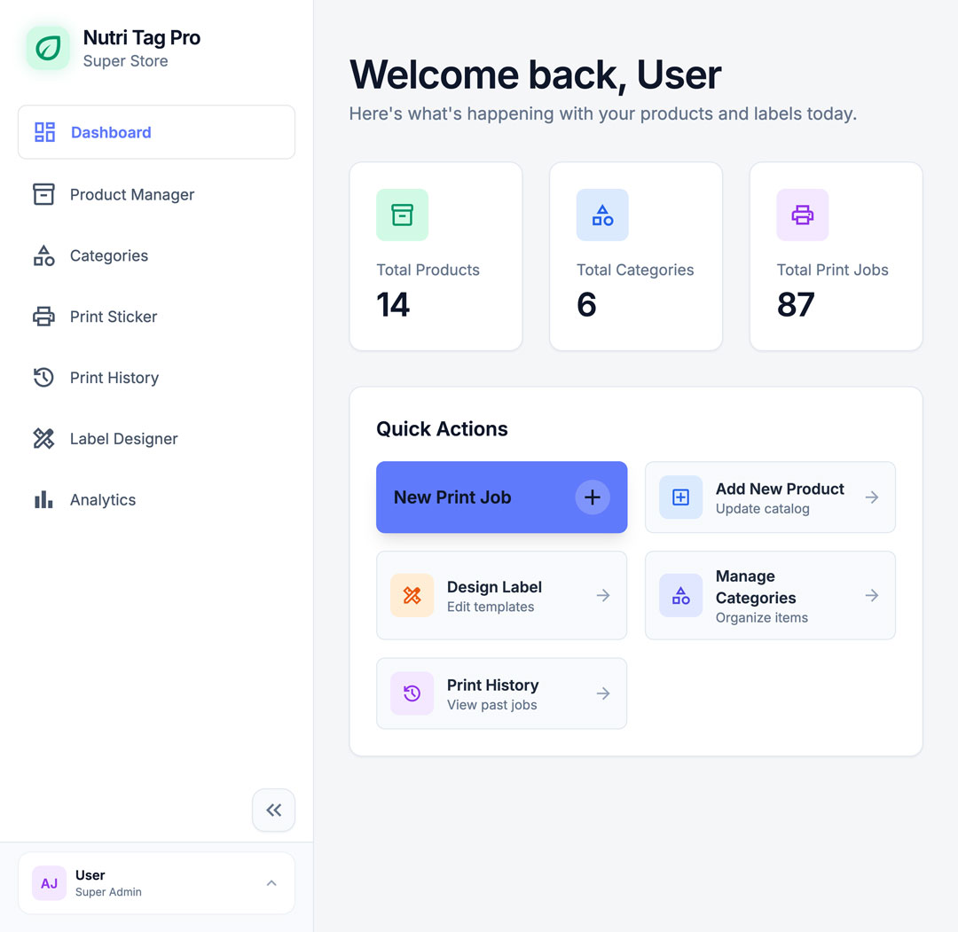Click the printer icon beside Print Sticker
Viewport: 958px width, 932px height.
coord(43,317)
